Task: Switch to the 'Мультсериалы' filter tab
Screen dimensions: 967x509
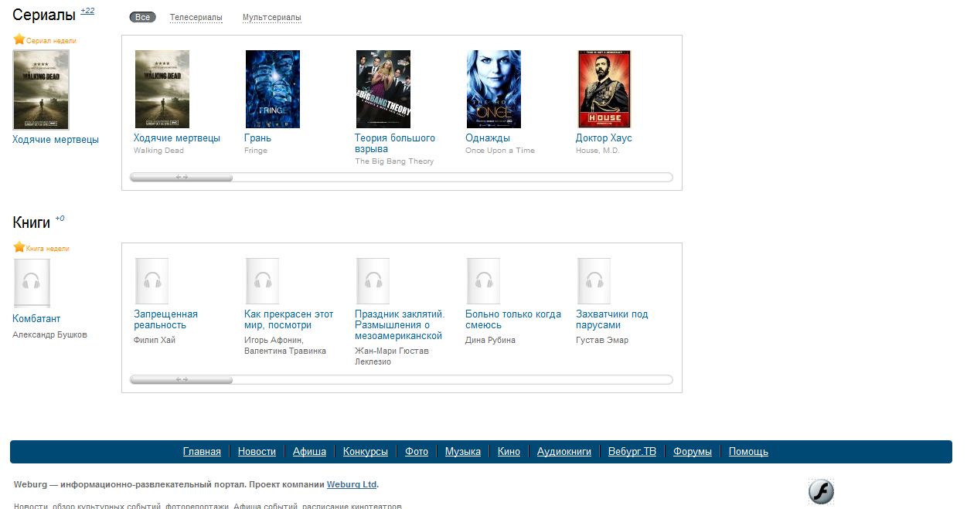Action: [272, 17]
